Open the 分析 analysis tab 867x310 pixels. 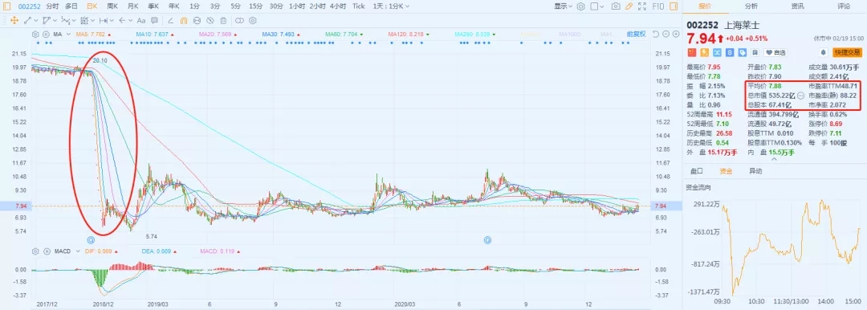tap(751, 6)
